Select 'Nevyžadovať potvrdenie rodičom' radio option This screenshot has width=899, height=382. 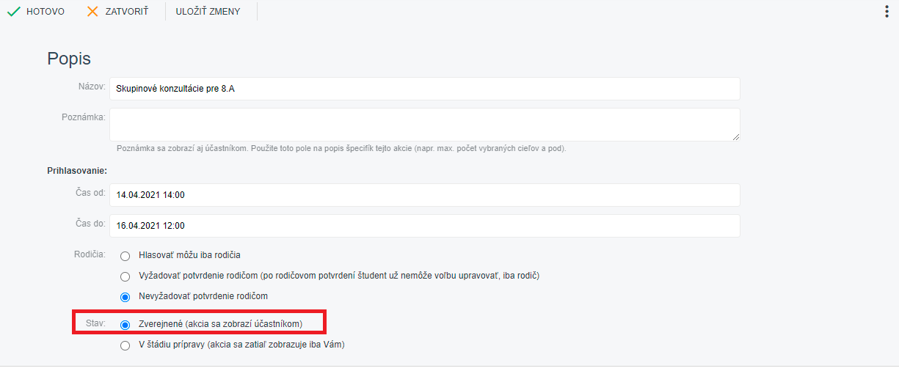point(125,297)
